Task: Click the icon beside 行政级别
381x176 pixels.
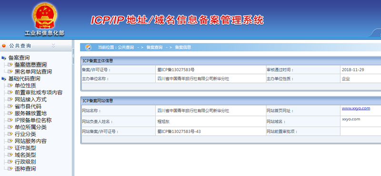Action: 10,162
